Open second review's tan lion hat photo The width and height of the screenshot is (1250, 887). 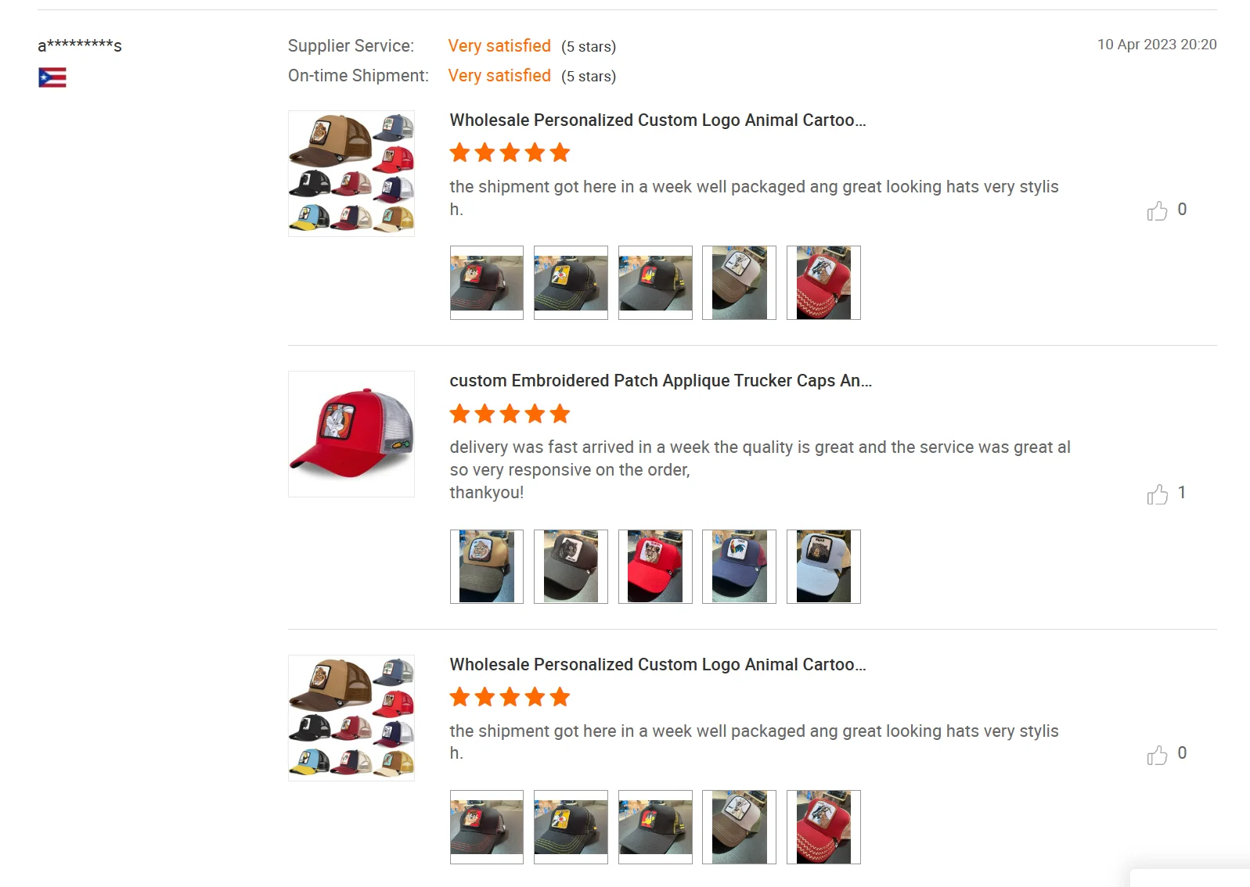click(487, 566)
